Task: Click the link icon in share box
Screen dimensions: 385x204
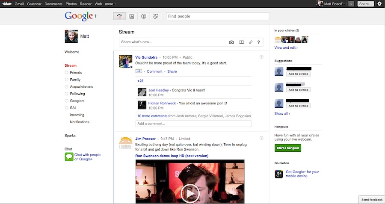Action: (251, 42)
